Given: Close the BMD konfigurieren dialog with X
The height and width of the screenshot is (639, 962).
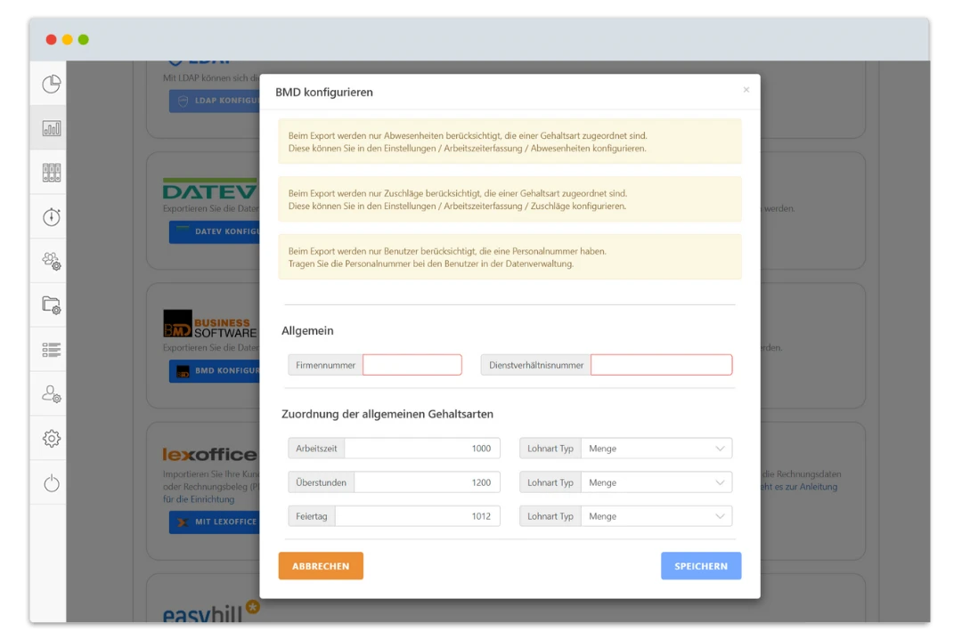Looking at the screenshot, I should coord(746,90).
